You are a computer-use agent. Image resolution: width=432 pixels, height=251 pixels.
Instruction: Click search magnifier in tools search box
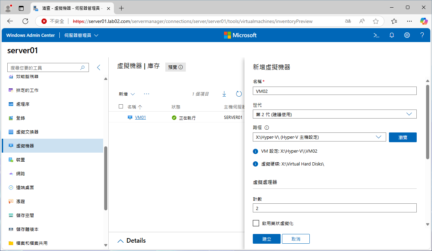point(82,68)
